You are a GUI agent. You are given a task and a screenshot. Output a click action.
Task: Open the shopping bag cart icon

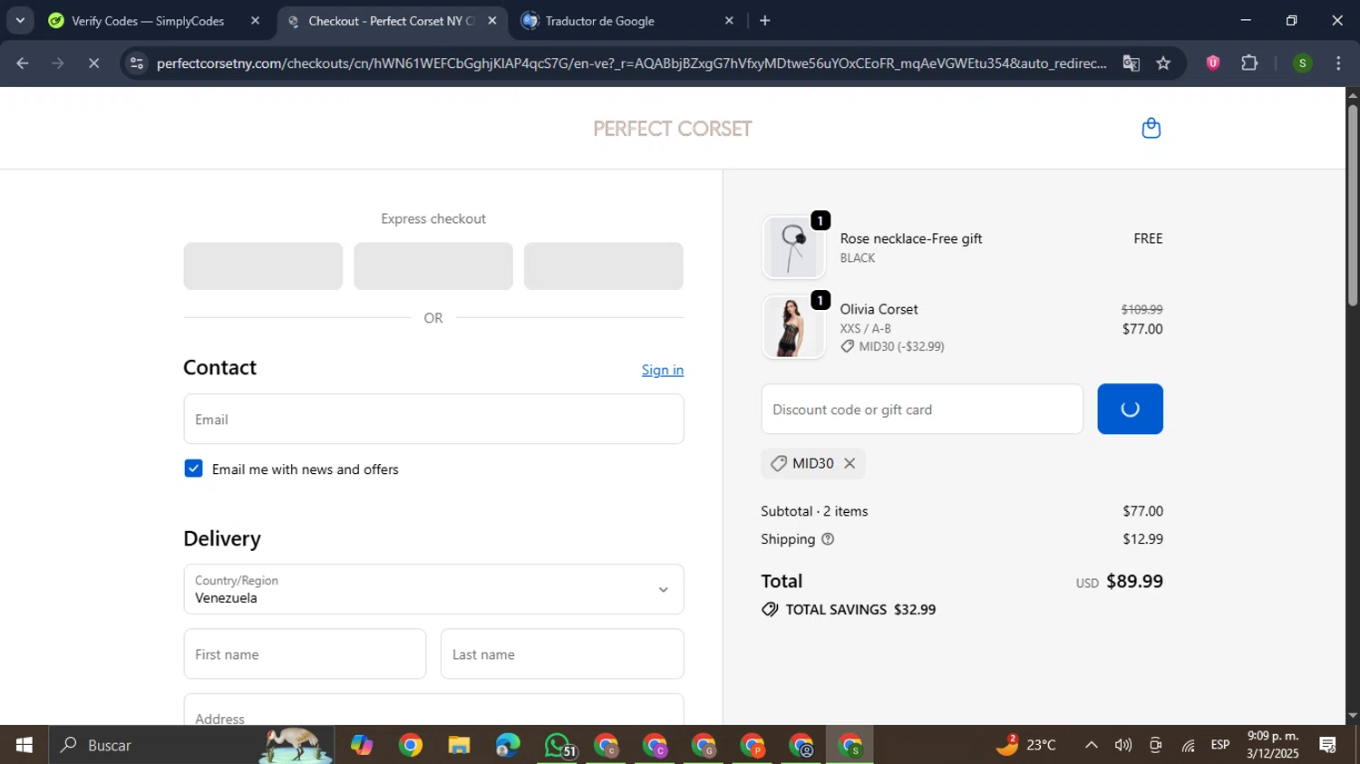[x=1151, y=129]
